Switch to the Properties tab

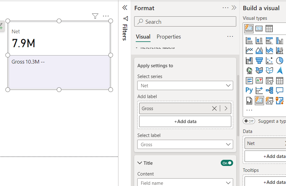(x=169, y=37)
